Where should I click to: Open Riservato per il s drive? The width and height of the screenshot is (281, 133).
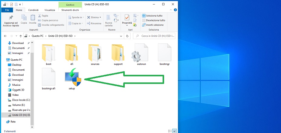pyautogui.click(x=21, y=110)
